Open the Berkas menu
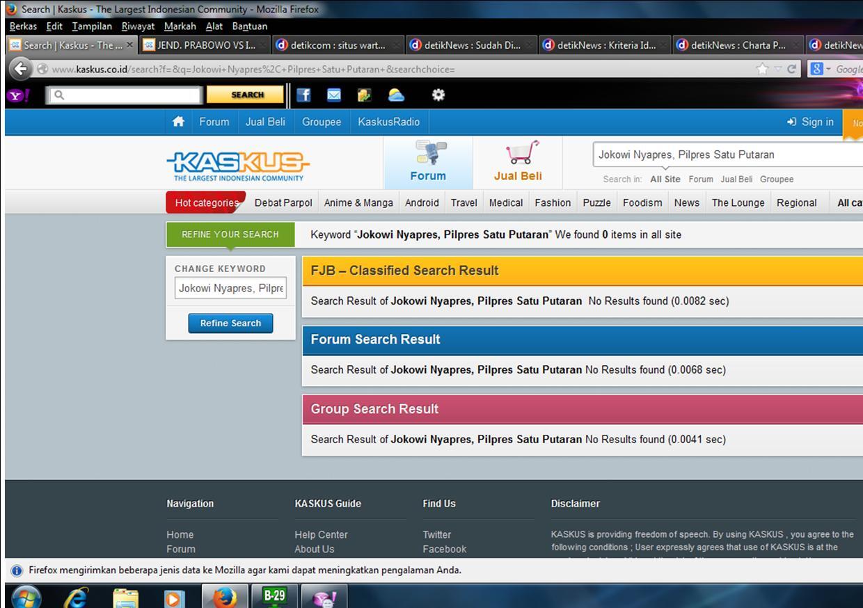Image resolution: width=863 pixels, height=608 pixels. pos(23,26)
